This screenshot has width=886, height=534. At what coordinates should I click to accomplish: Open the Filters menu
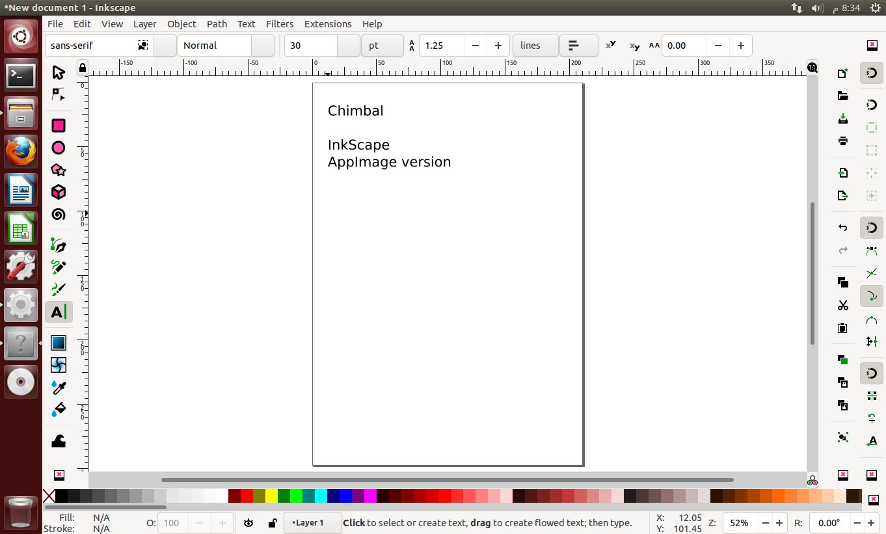280,23
